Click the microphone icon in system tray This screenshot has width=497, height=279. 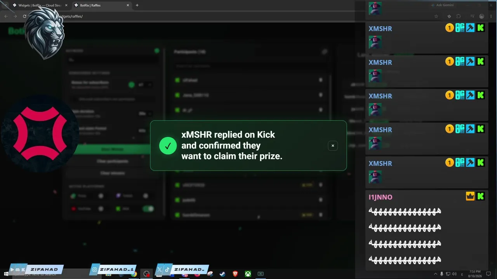441,274
